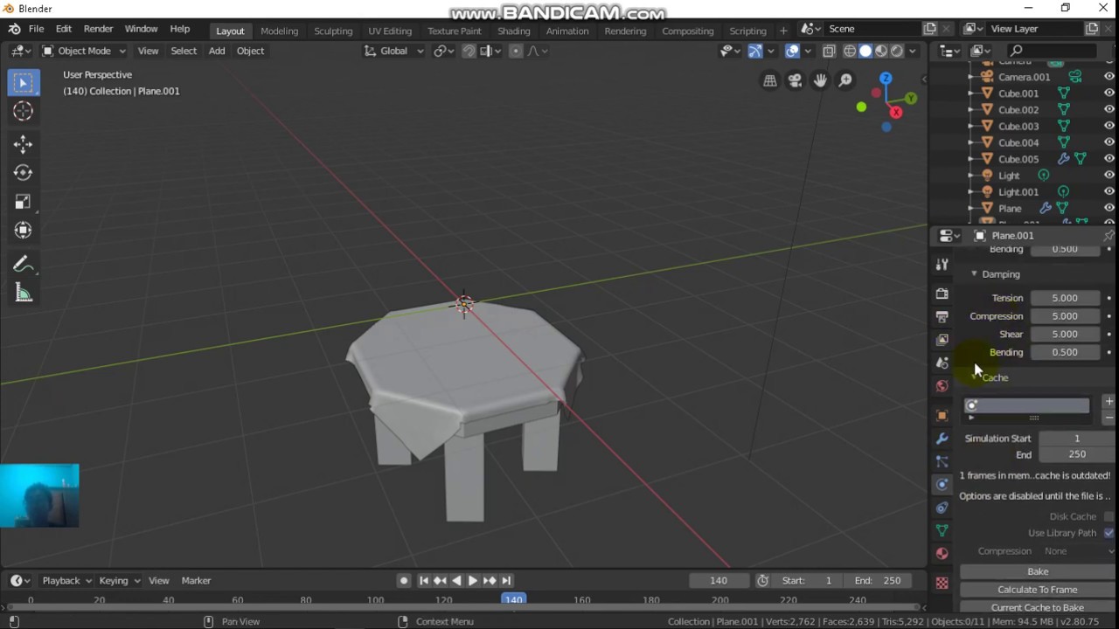Toggle Use Library Path checkbox
This screenshot has height=629, width=1119.
coord(1109,533)
